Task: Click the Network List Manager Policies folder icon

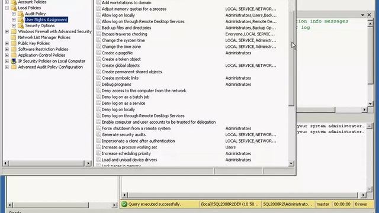Action: click(x=14, y=37)
